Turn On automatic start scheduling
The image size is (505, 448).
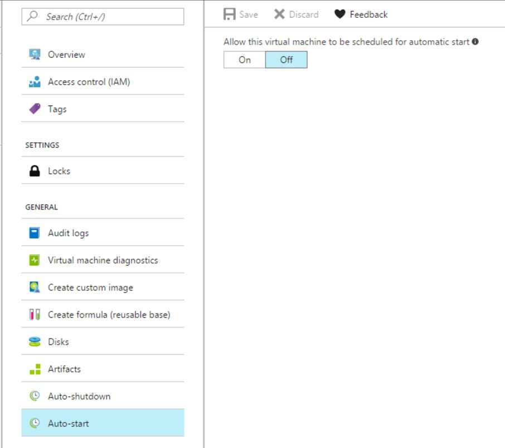coord(245,60)
